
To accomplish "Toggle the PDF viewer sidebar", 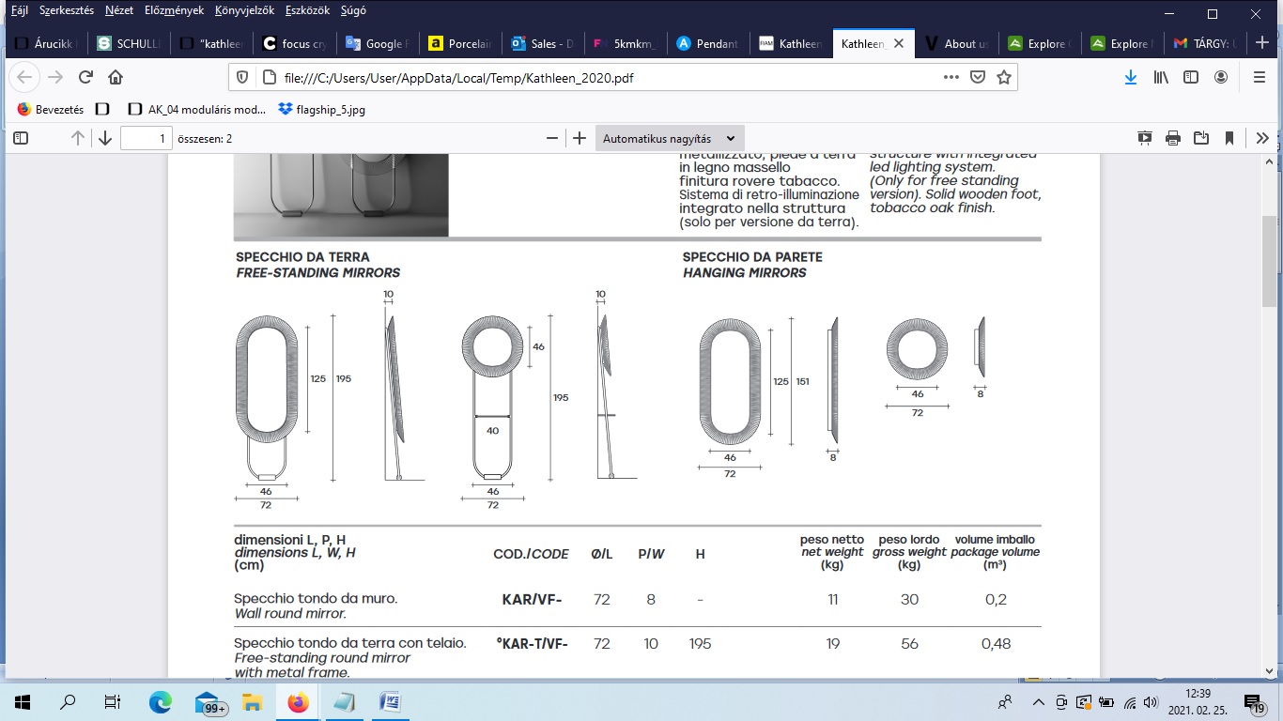I will point(21,138).
